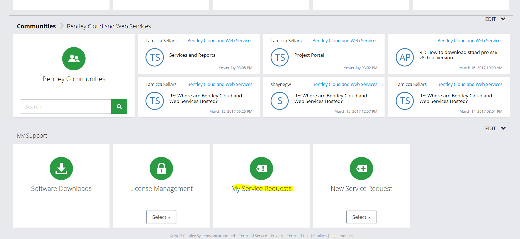This screenshot has width=520, height=239.
Task: Open the License Management Select dropdown
Action: tap(161, 217)
